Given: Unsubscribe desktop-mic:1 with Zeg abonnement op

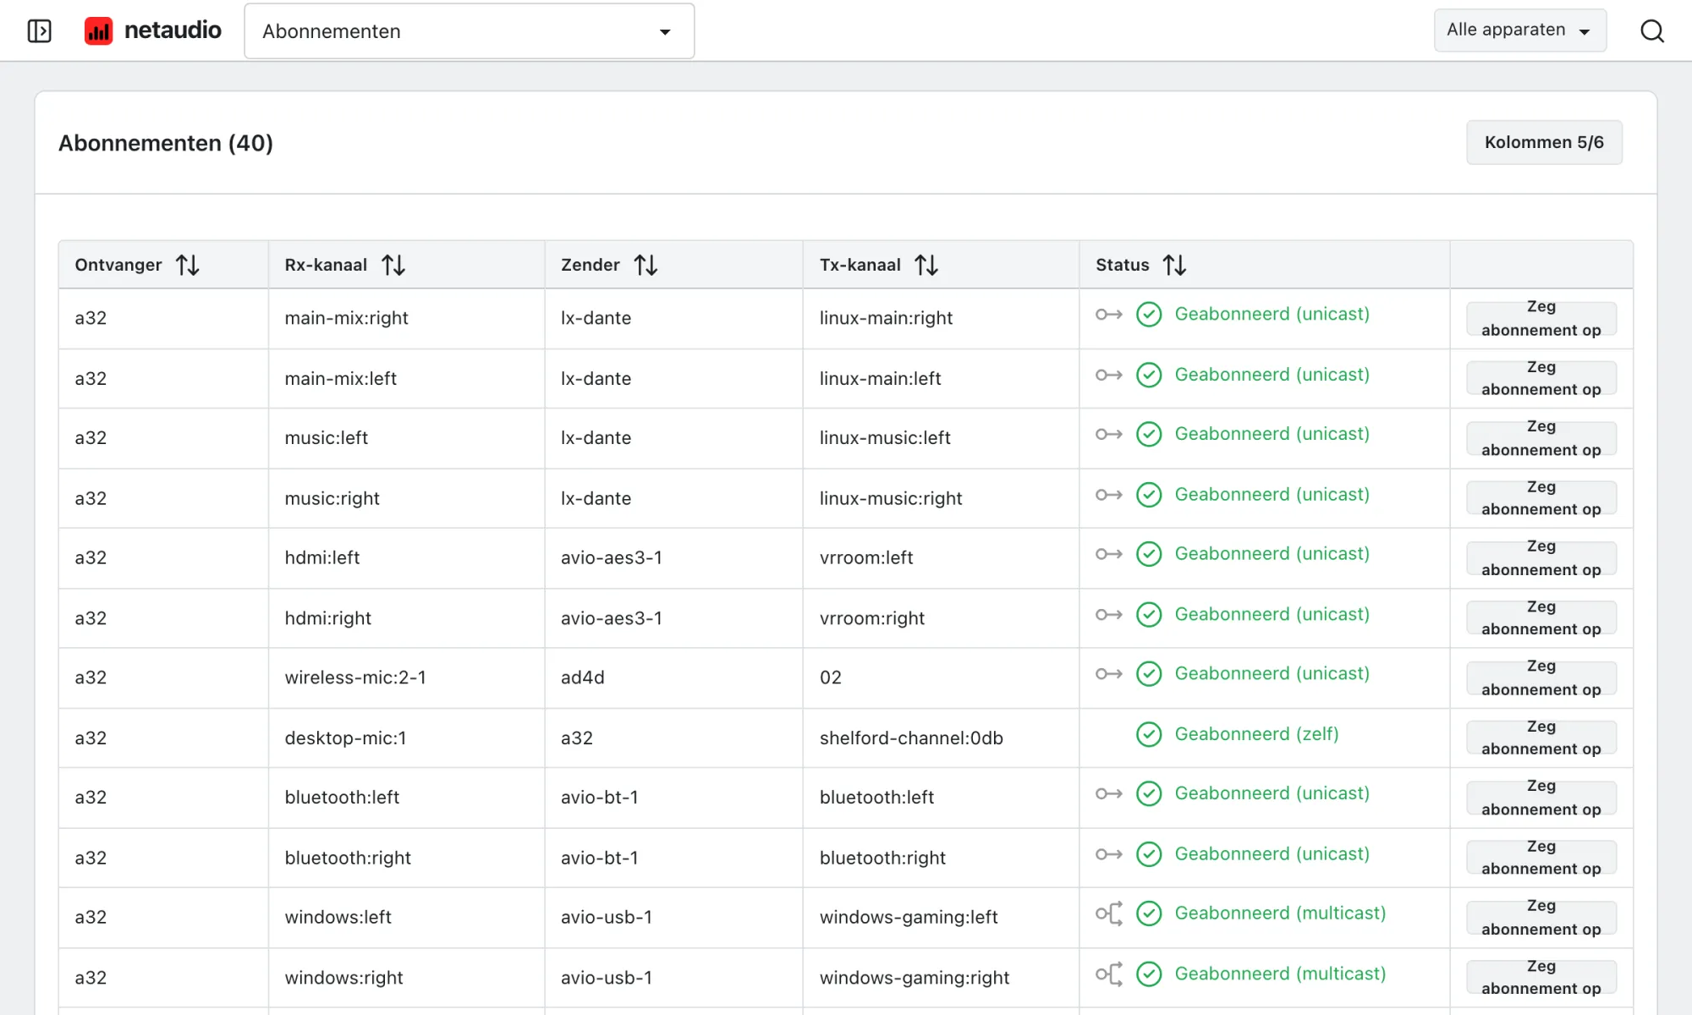Looking at the screenshot, I should (x=1541, y=738).
